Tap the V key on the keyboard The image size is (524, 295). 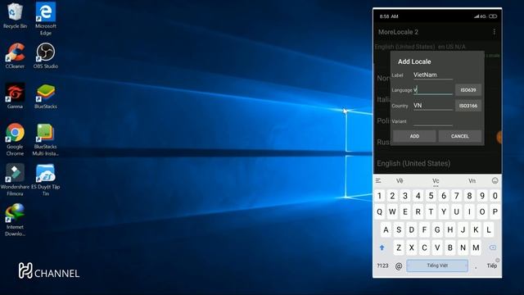point(437,247)
